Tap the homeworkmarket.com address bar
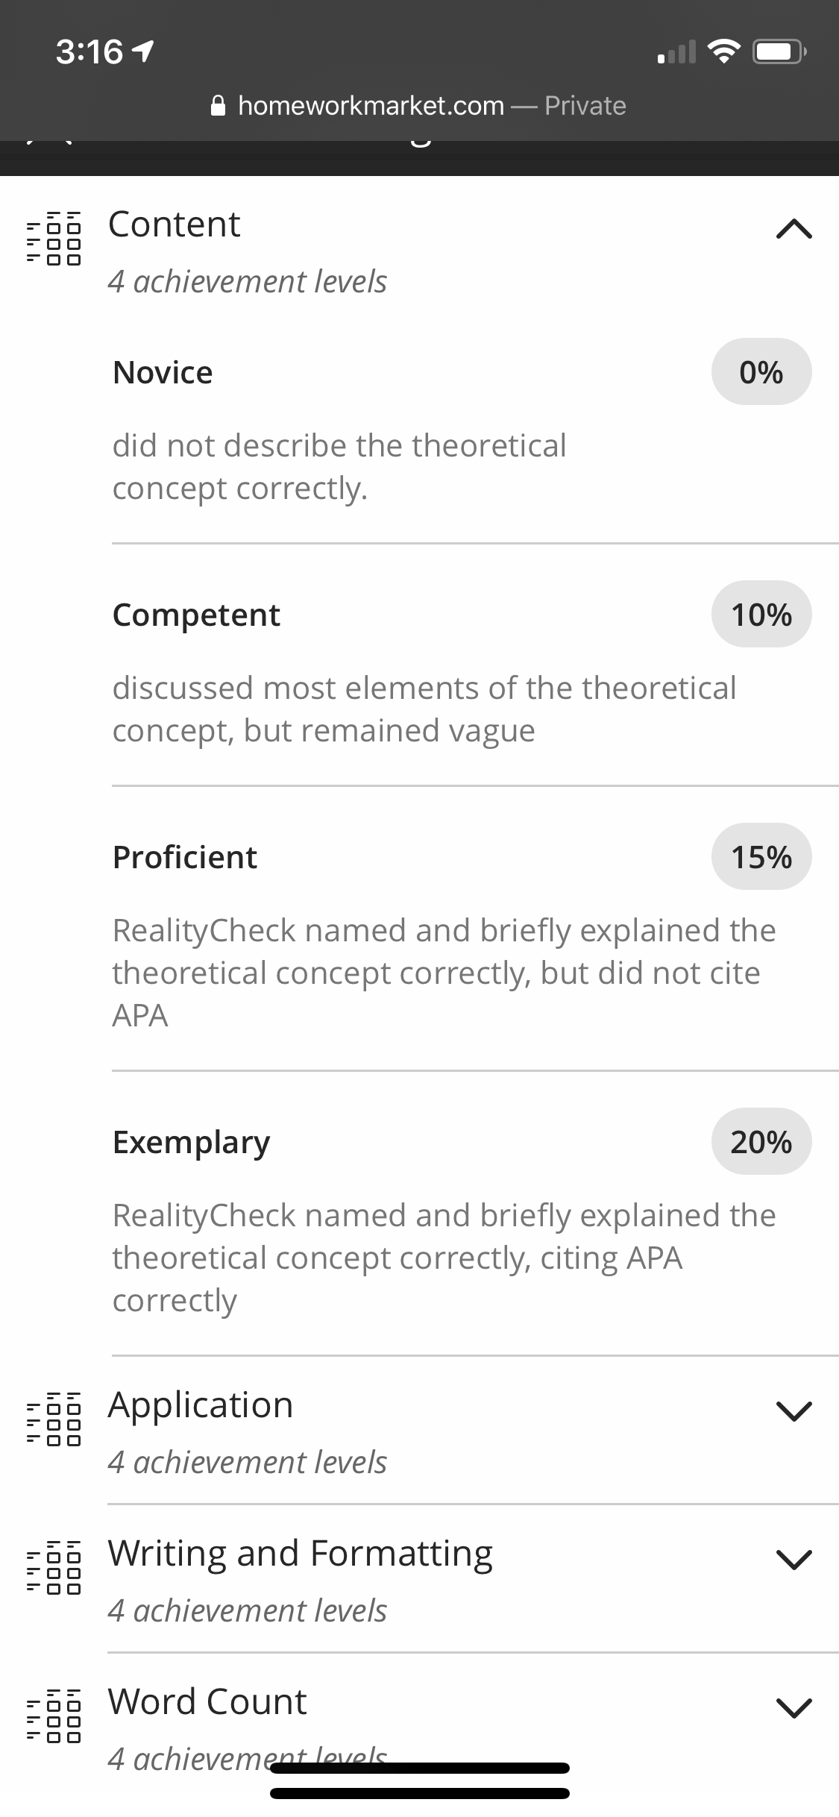 [x=419, y=106]
